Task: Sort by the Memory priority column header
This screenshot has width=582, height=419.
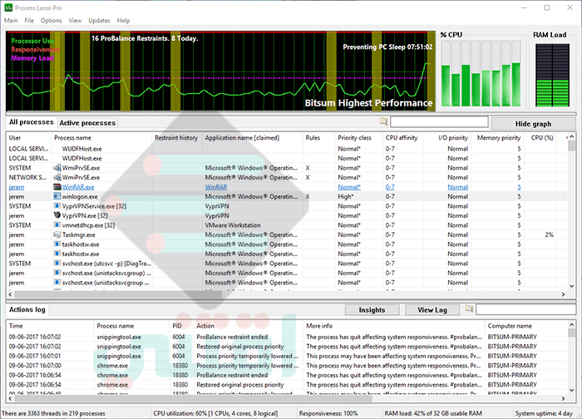Action: tap(496, 138)
